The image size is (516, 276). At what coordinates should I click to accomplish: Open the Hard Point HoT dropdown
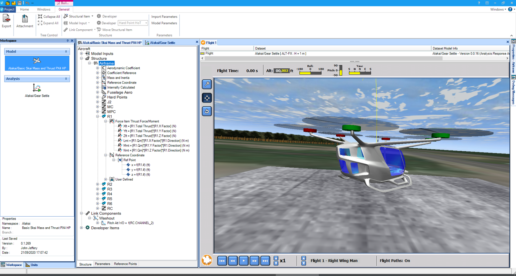[x=146, y=23]
